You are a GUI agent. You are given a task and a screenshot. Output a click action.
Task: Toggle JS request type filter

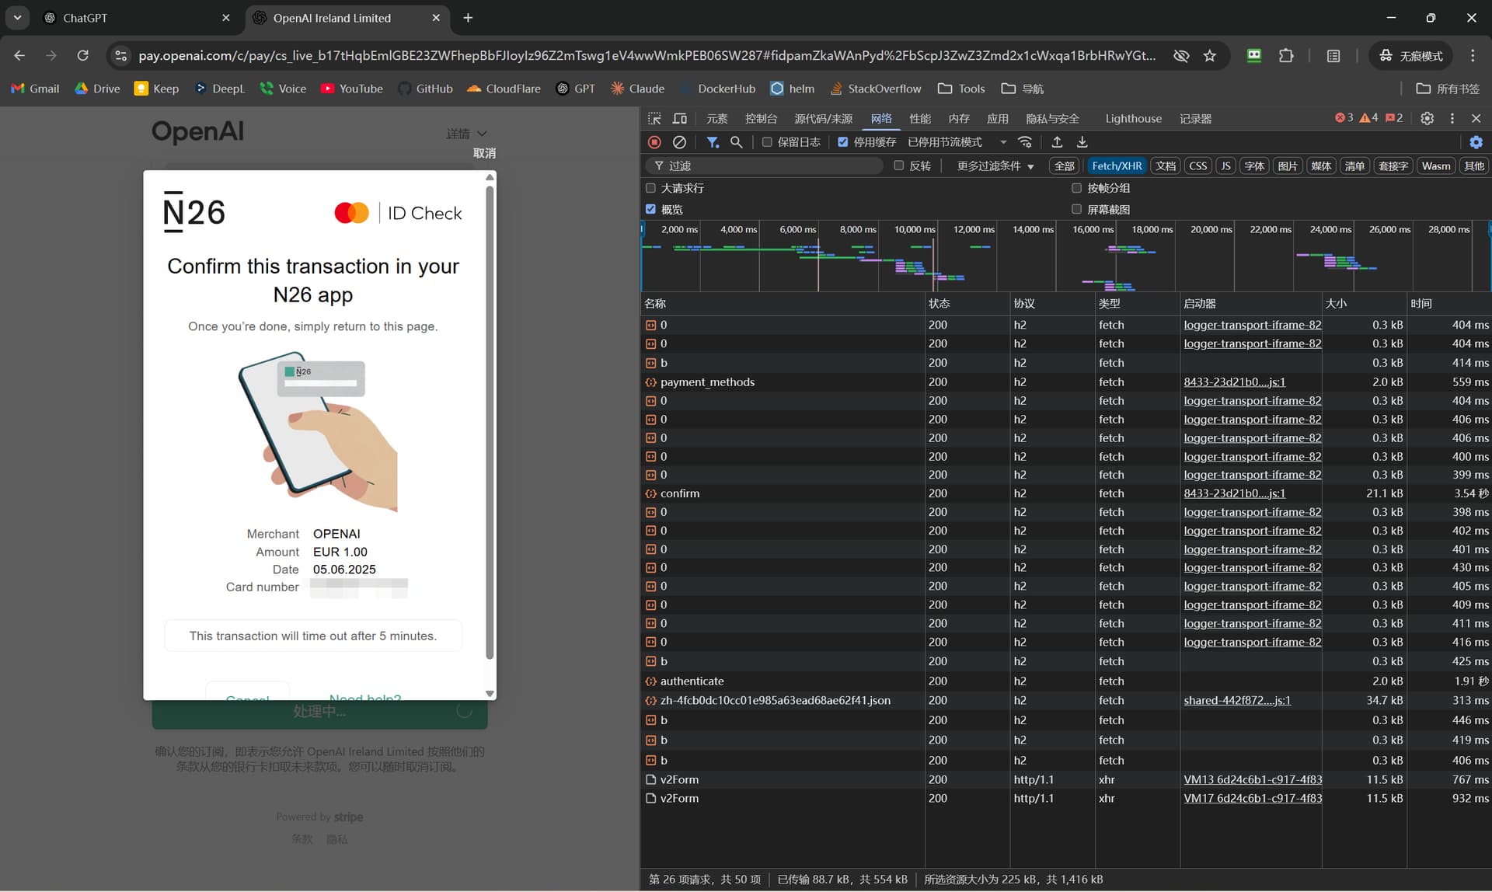tap(1225, 166)
